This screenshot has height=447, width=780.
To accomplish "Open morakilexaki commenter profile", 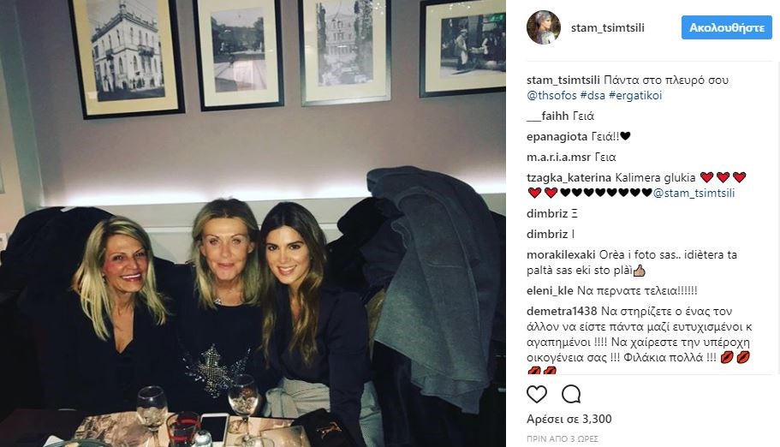I will [561, 255].
